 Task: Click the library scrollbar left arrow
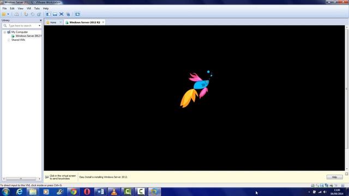pyautogui.click(x=4, y=179)
